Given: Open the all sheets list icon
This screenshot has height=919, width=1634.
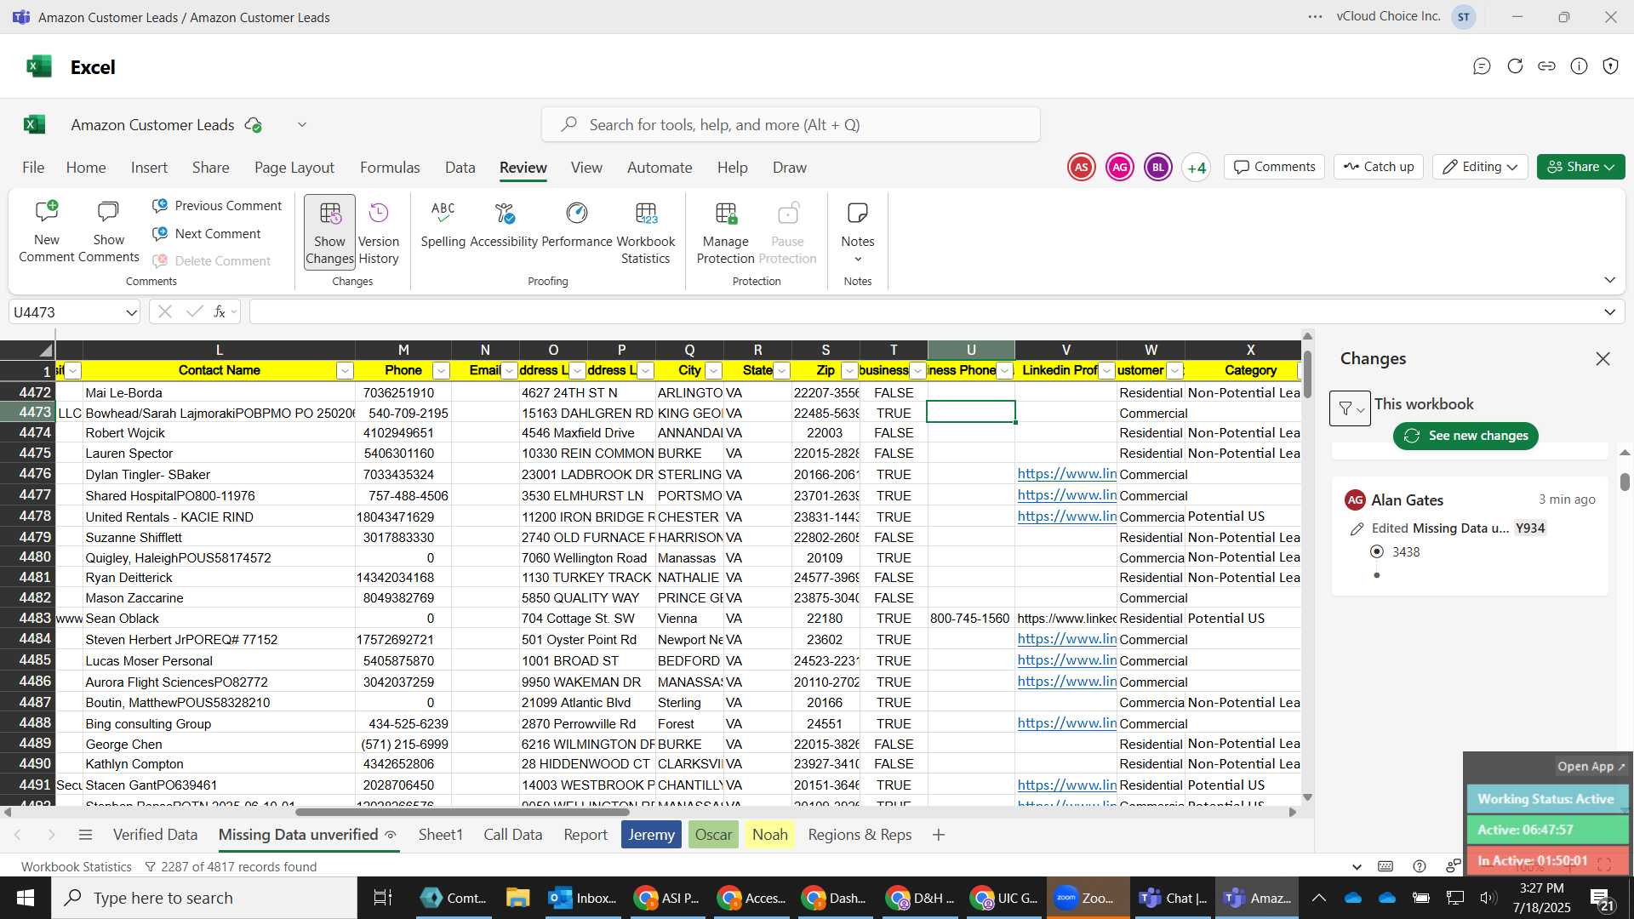Looking at the screenshot, I should click(x=85, y=835).
